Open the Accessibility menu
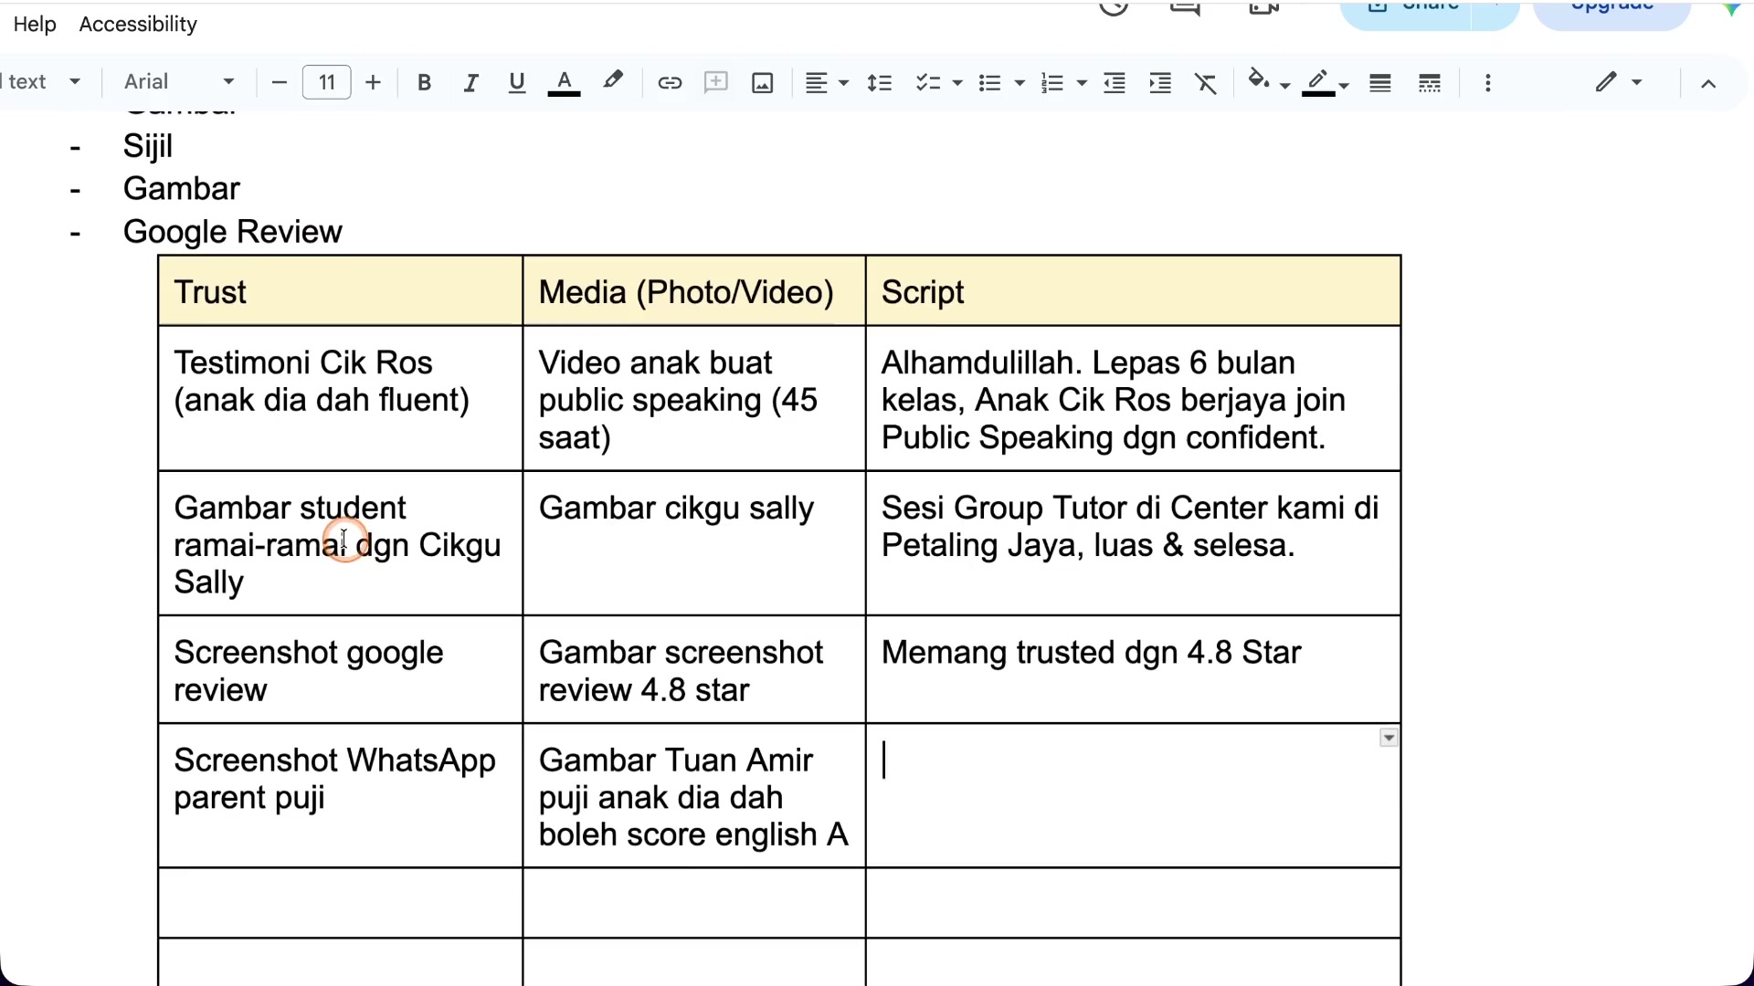This screenshot has width=1754, height=986. [138, 25]
